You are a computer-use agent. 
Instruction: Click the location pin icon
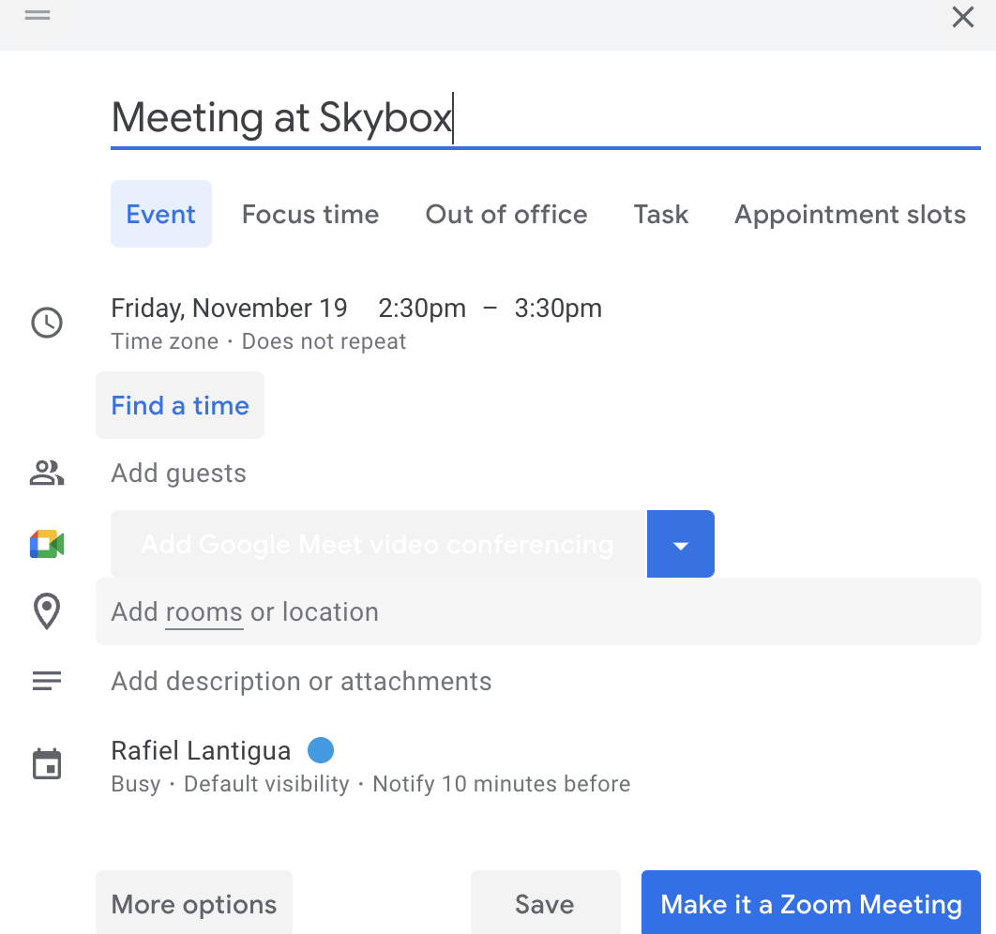coord(47,610)
